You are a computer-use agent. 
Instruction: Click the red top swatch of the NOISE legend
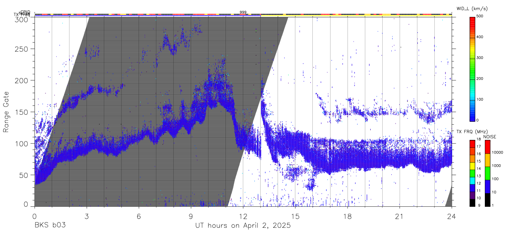(x=488, y=147)
